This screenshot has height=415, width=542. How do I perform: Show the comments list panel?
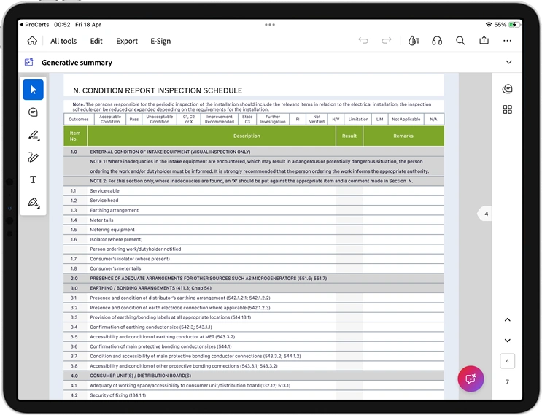point(508,89)
